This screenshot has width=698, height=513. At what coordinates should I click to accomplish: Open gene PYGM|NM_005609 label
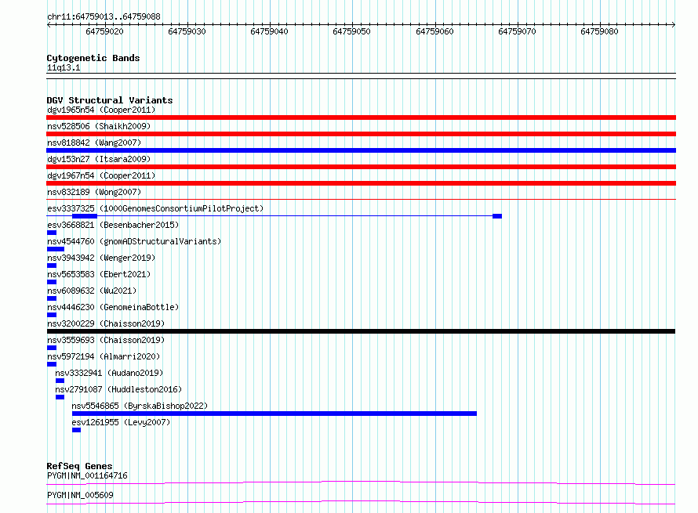click(x=80, y=495)
